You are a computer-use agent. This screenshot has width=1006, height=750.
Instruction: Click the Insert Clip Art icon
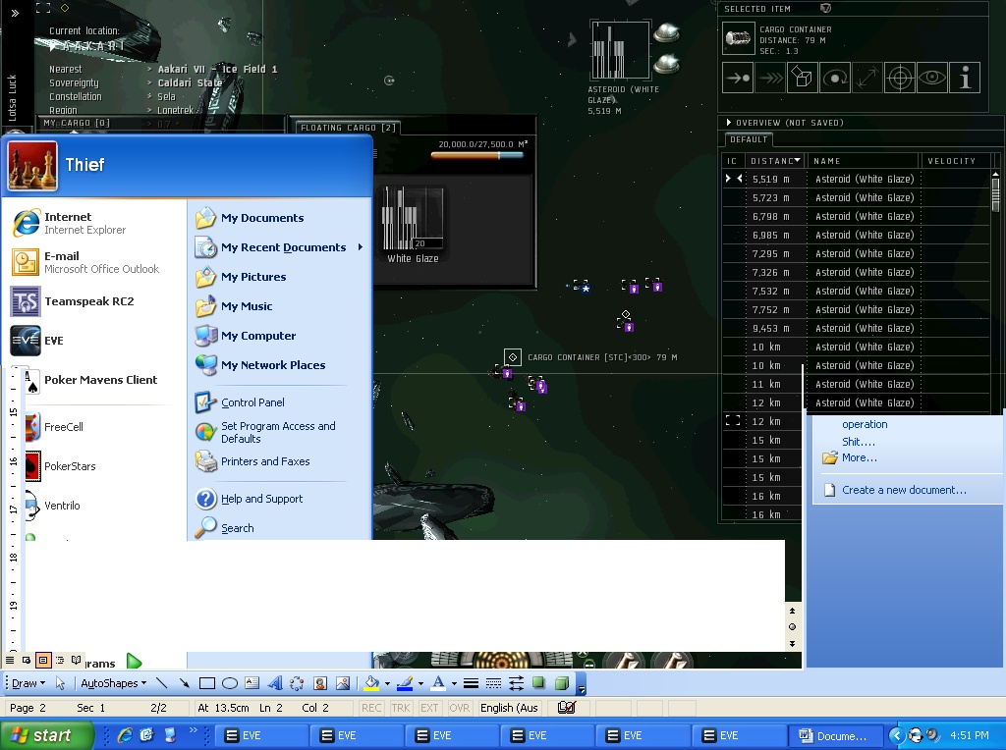pos(319,683)
